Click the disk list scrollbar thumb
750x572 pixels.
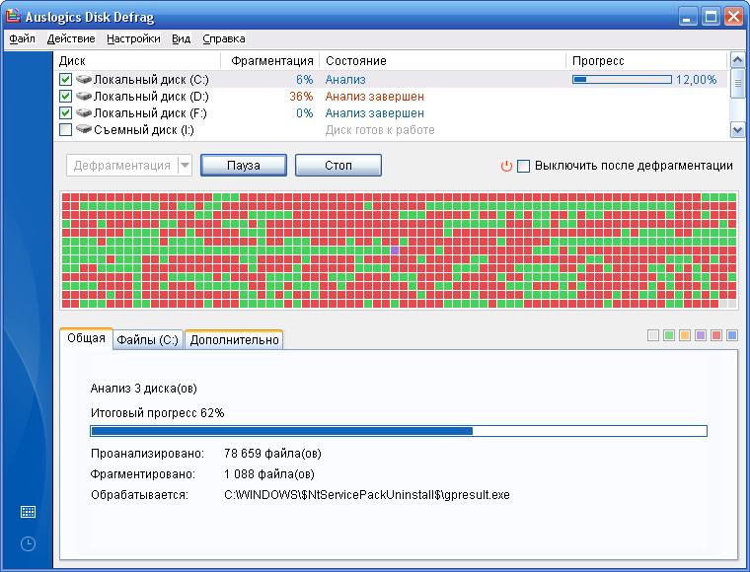[737, 83]
